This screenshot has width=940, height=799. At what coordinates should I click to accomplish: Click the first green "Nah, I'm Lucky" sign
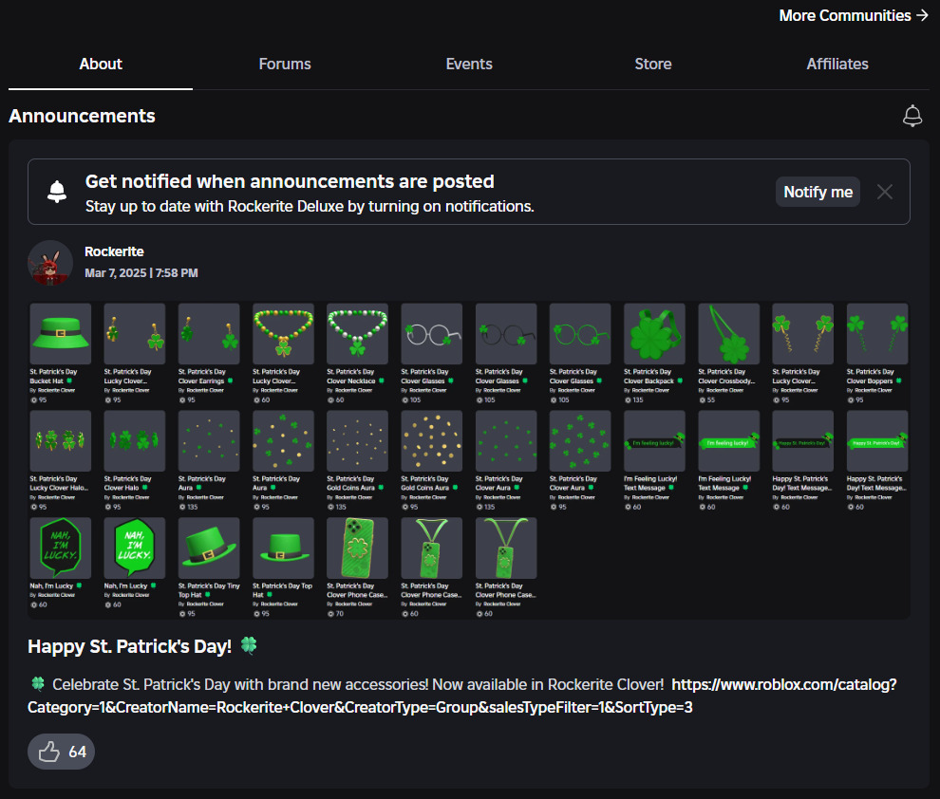(61, 548)
